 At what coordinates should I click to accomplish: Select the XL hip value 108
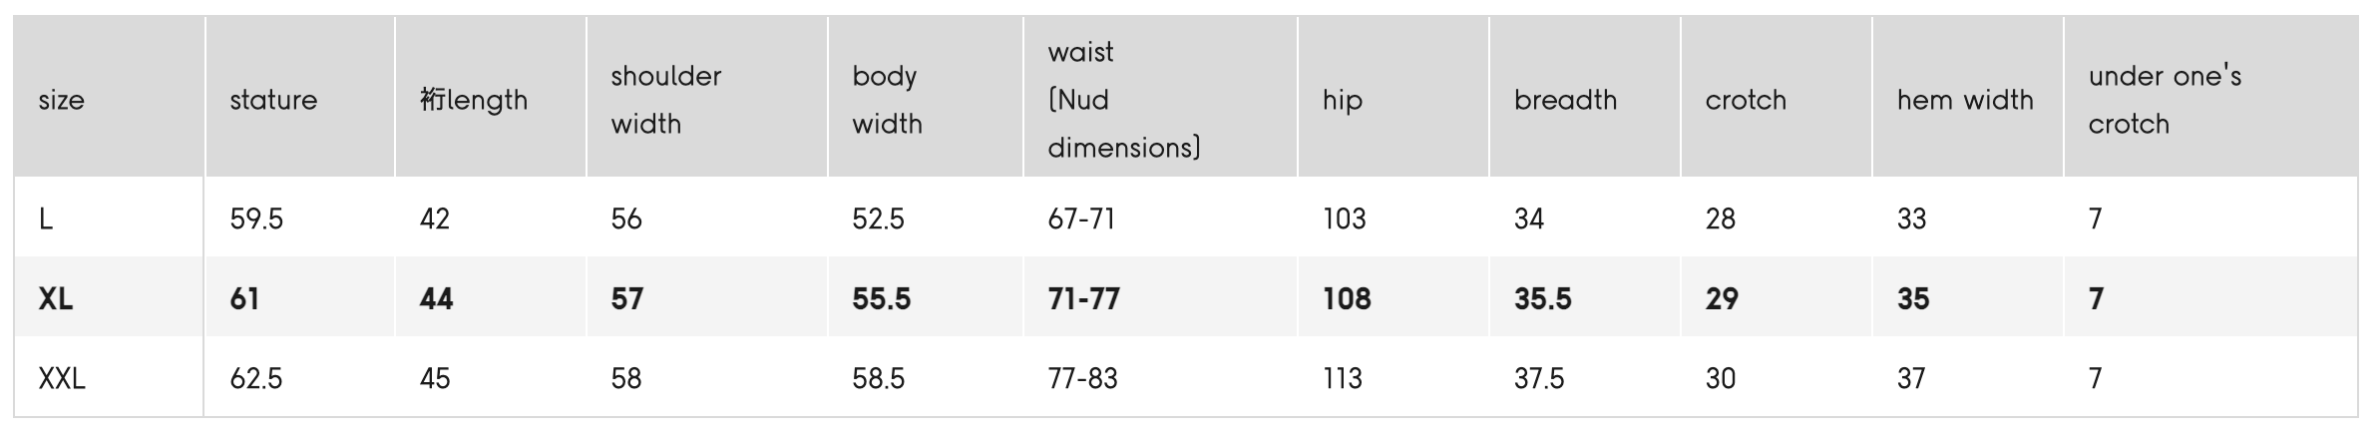pos(1347,298)
